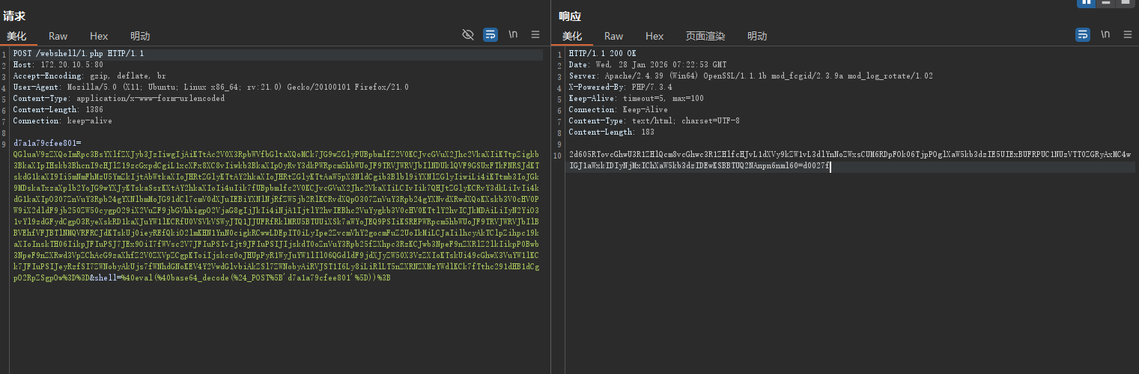
Task: Select side-by-side split layout icon
Action: 1085,3
